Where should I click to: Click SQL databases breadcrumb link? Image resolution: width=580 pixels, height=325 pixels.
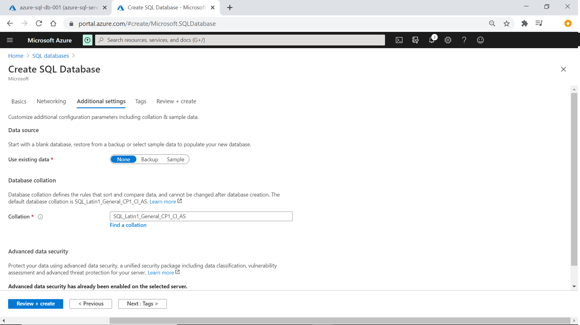coord(51,56)
